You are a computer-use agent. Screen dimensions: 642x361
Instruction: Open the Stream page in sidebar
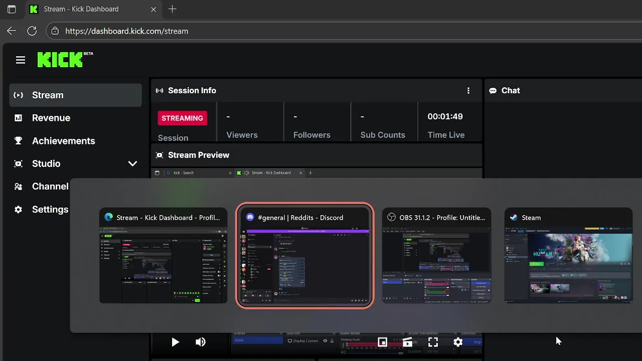[75, 95]
